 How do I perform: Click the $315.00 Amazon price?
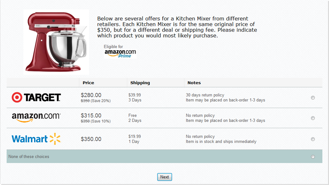tap(91, 116)
